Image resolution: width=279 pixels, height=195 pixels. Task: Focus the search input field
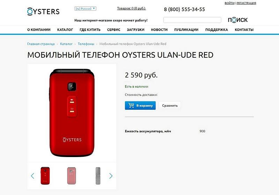coord(192,20)
